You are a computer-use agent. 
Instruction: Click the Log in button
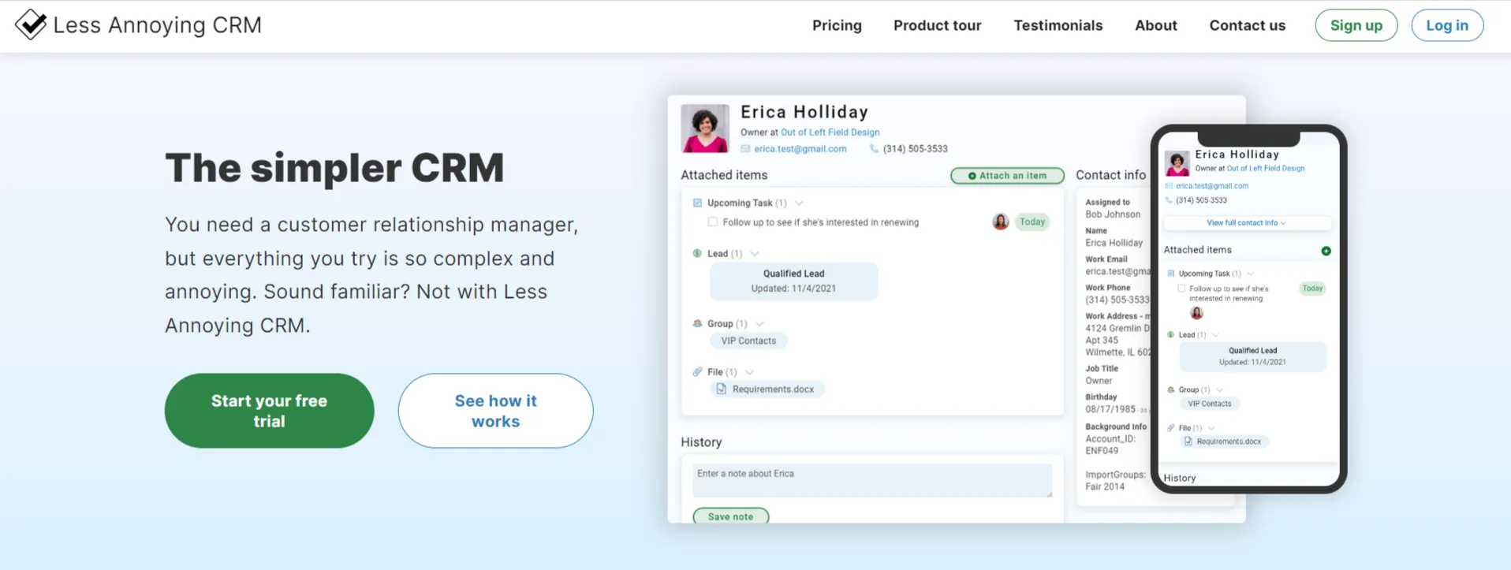coord(1446,25)
